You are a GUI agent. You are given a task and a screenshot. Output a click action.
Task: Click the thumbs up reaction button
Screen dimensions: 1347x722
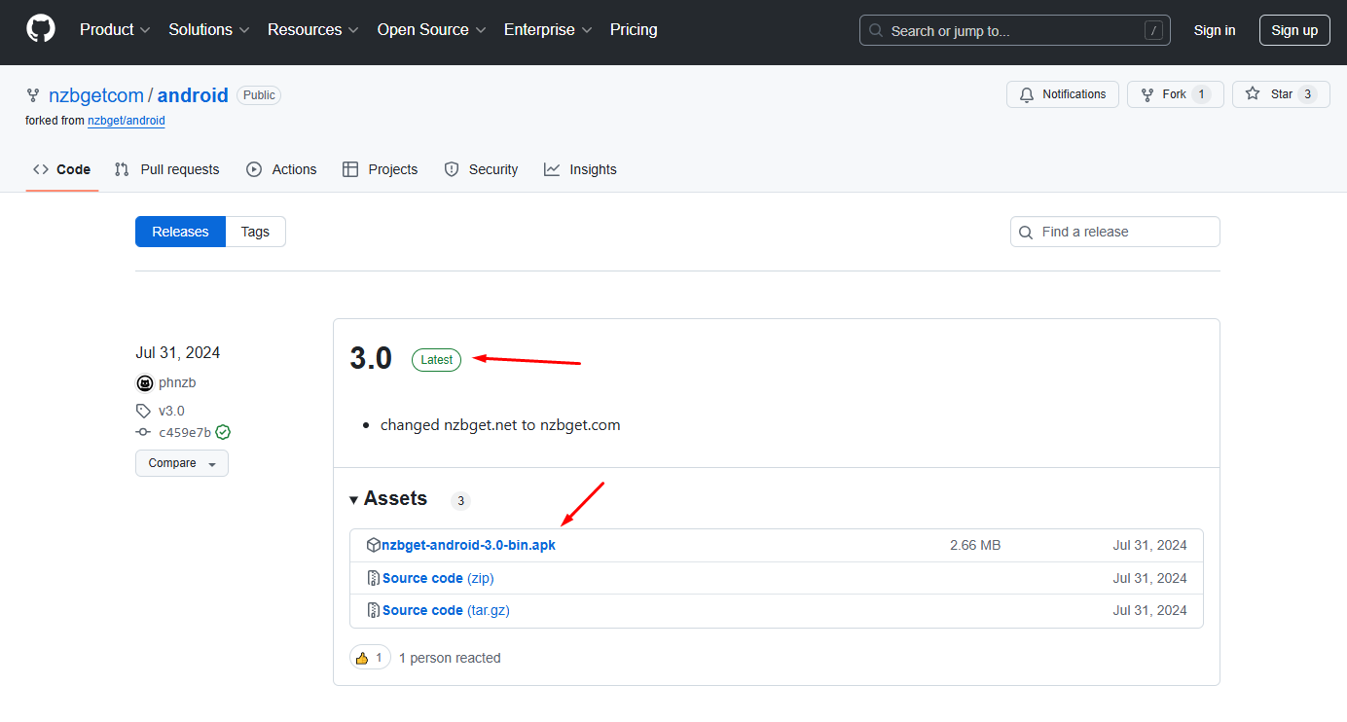[370, 658]
